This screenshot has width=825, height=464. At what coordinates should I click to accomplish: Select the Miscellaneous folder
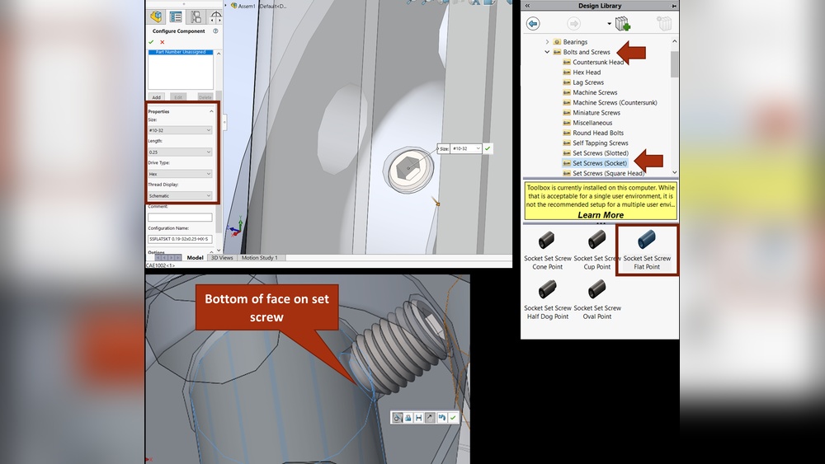click(x=587, y=123)
